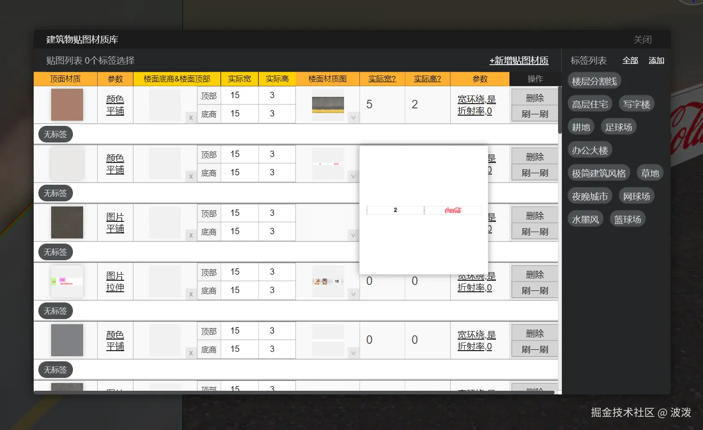Edit the first row's 无标签 tag
This screenshot has height=430, width=703.
click(55, 134)
